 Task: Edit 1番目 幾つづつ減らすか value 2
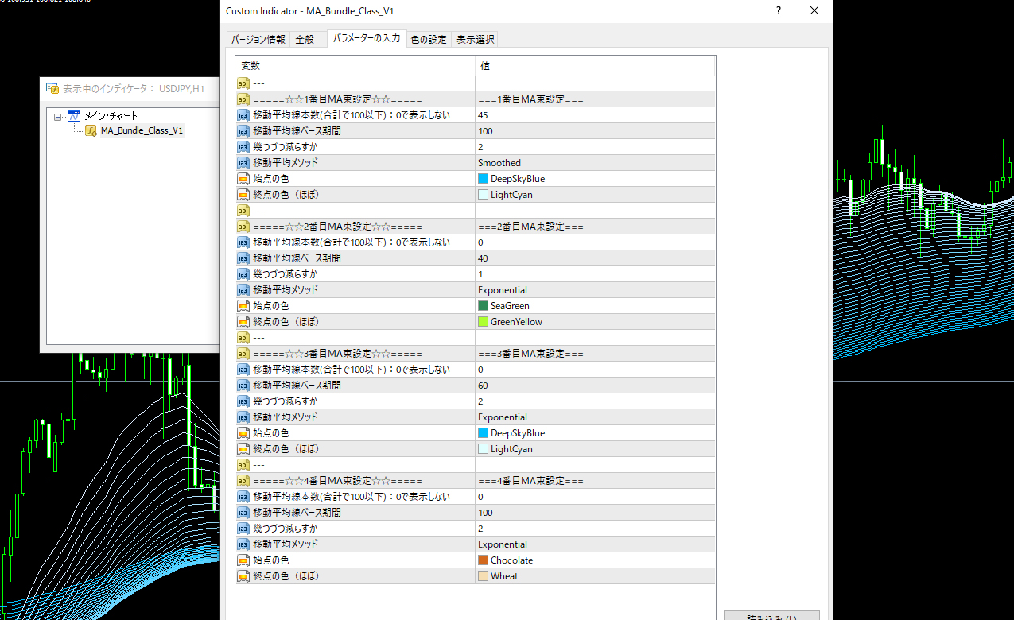click(595, 147)
